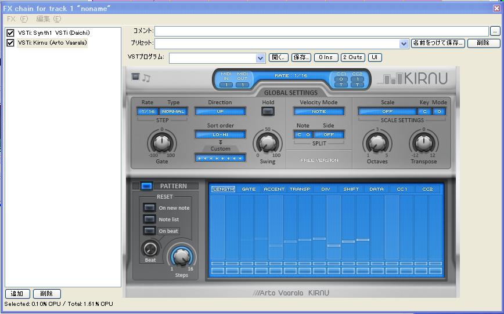
Task: Click the Scale Mode 0 value
Action: [439, 111]
